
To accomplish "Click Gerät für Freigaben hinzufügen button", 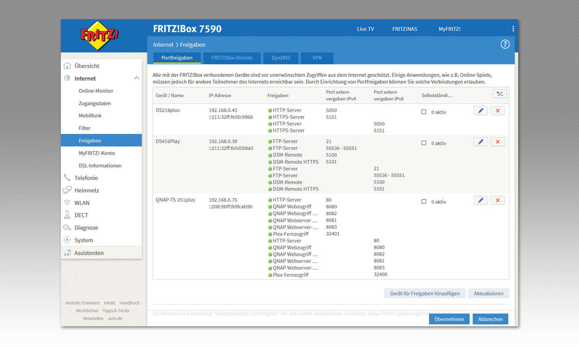I will (425, 293).
